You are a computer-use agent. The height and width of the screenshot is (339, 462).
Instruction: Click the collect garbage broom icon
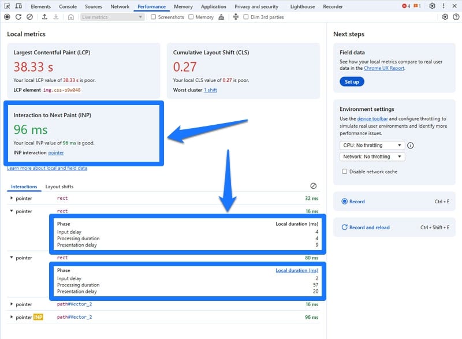click(x=221, y=17)
